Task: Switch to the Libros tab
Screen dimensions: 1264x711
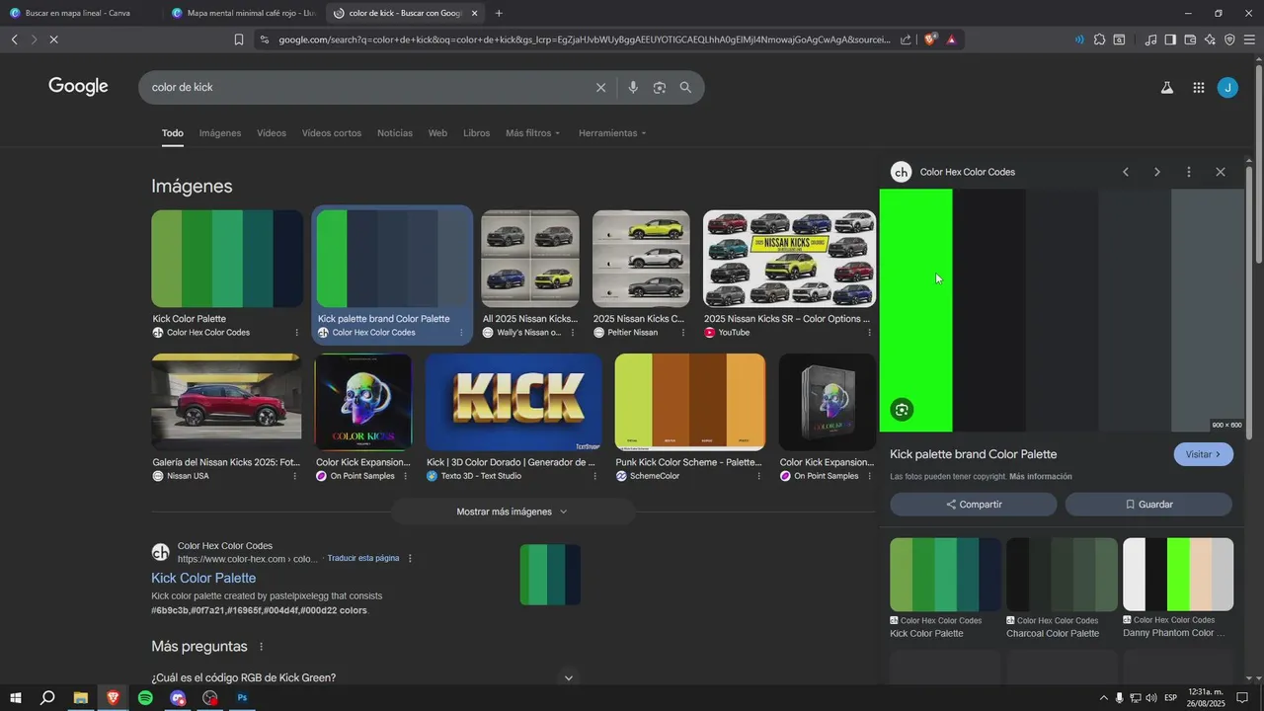Action: coord(476,133)
